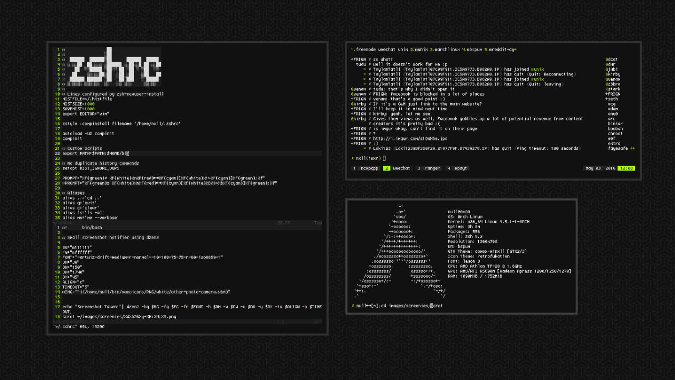
Task: Select @z3bra in the weechat nicklist
Action: pos(613,84)
